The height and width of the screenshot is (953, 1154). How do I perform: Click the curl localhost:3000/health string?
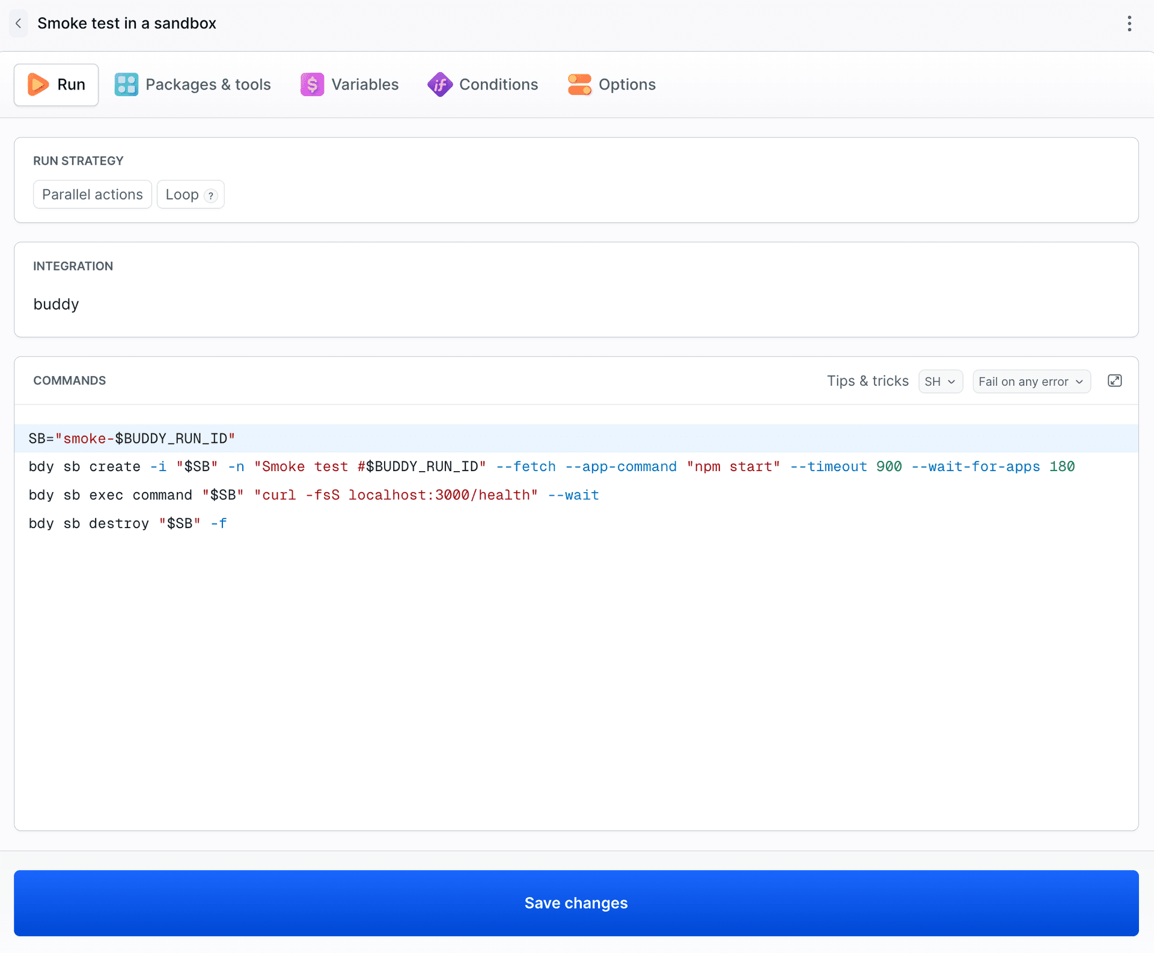pos(396,495)
